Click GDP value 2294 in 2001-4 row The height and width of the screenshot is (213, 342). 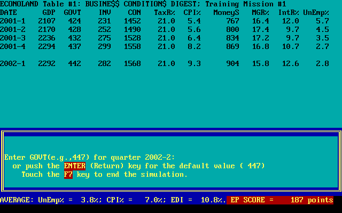pos(46,46)
